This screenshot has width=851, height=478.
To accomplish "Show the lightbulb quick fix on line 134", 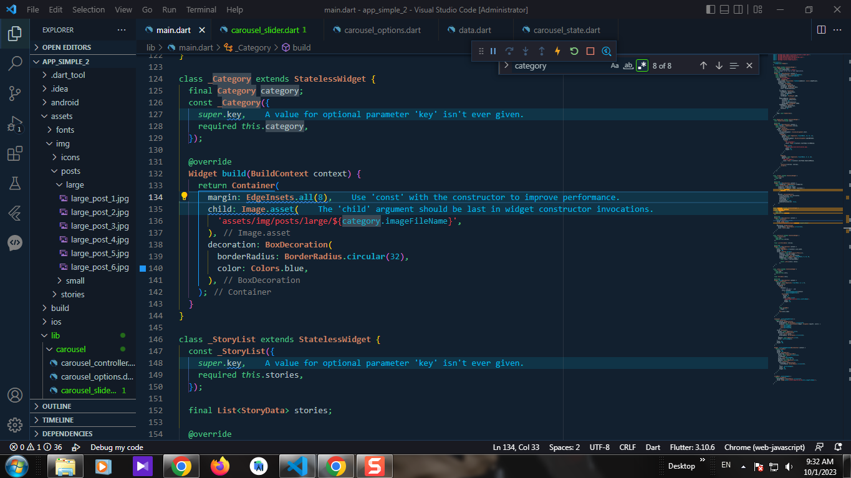I will pos(185,197).
